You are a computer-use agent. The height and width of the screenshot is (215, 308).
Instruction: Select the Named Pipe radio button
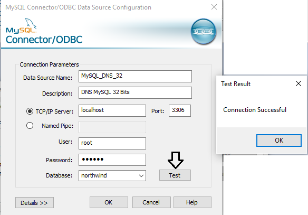click(30, 126)
